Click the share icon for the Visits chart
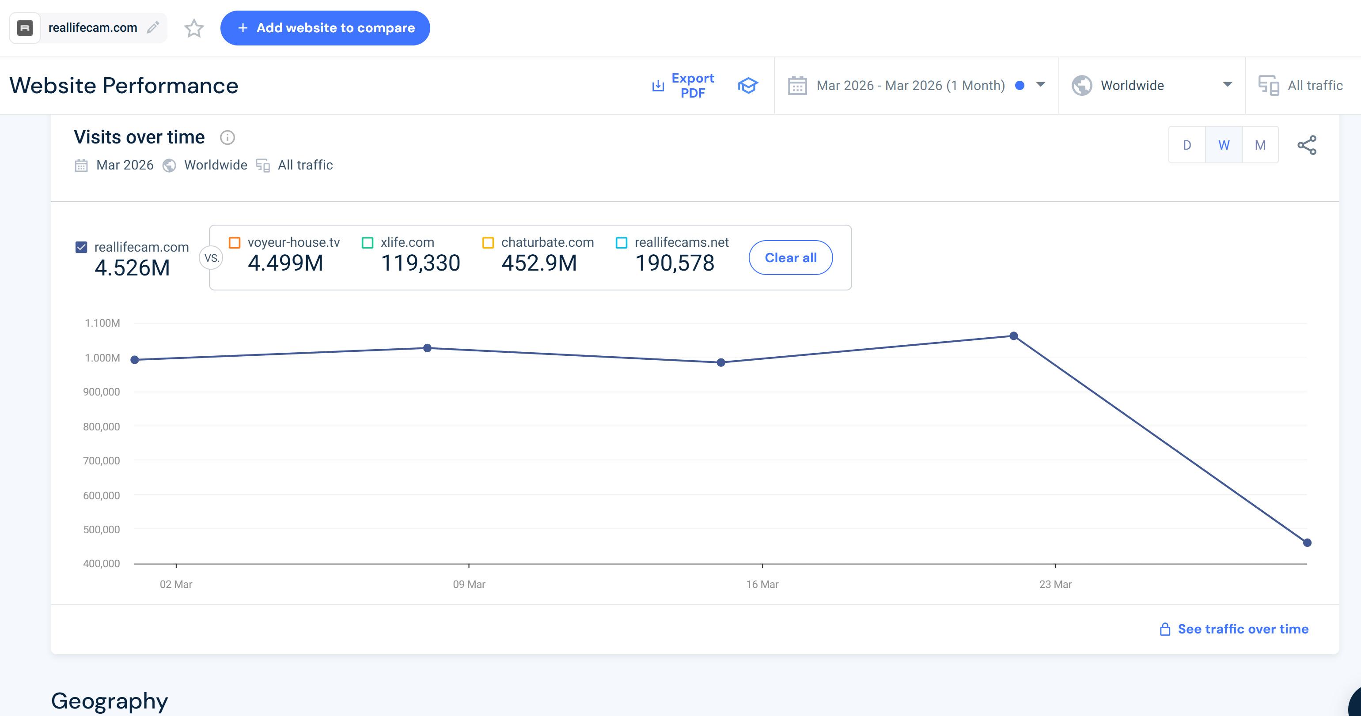This screenshot has height=716, width=1361. 1307,145
